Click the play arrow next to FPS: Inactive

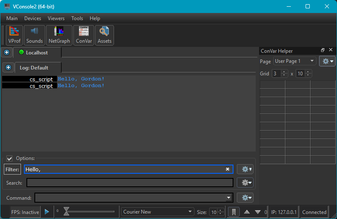[x=47, y=212]
